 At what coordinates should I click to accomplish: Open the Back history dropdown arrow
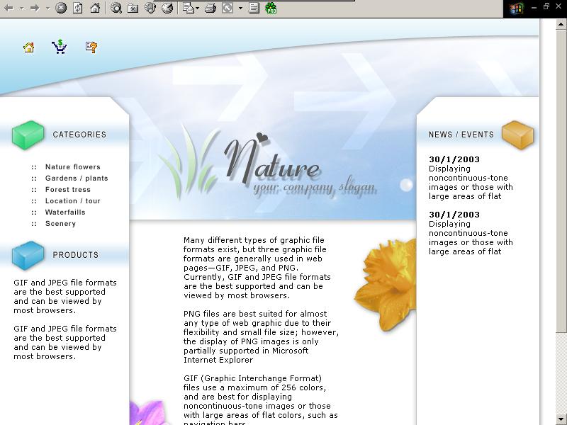click(x=22, y=8)
